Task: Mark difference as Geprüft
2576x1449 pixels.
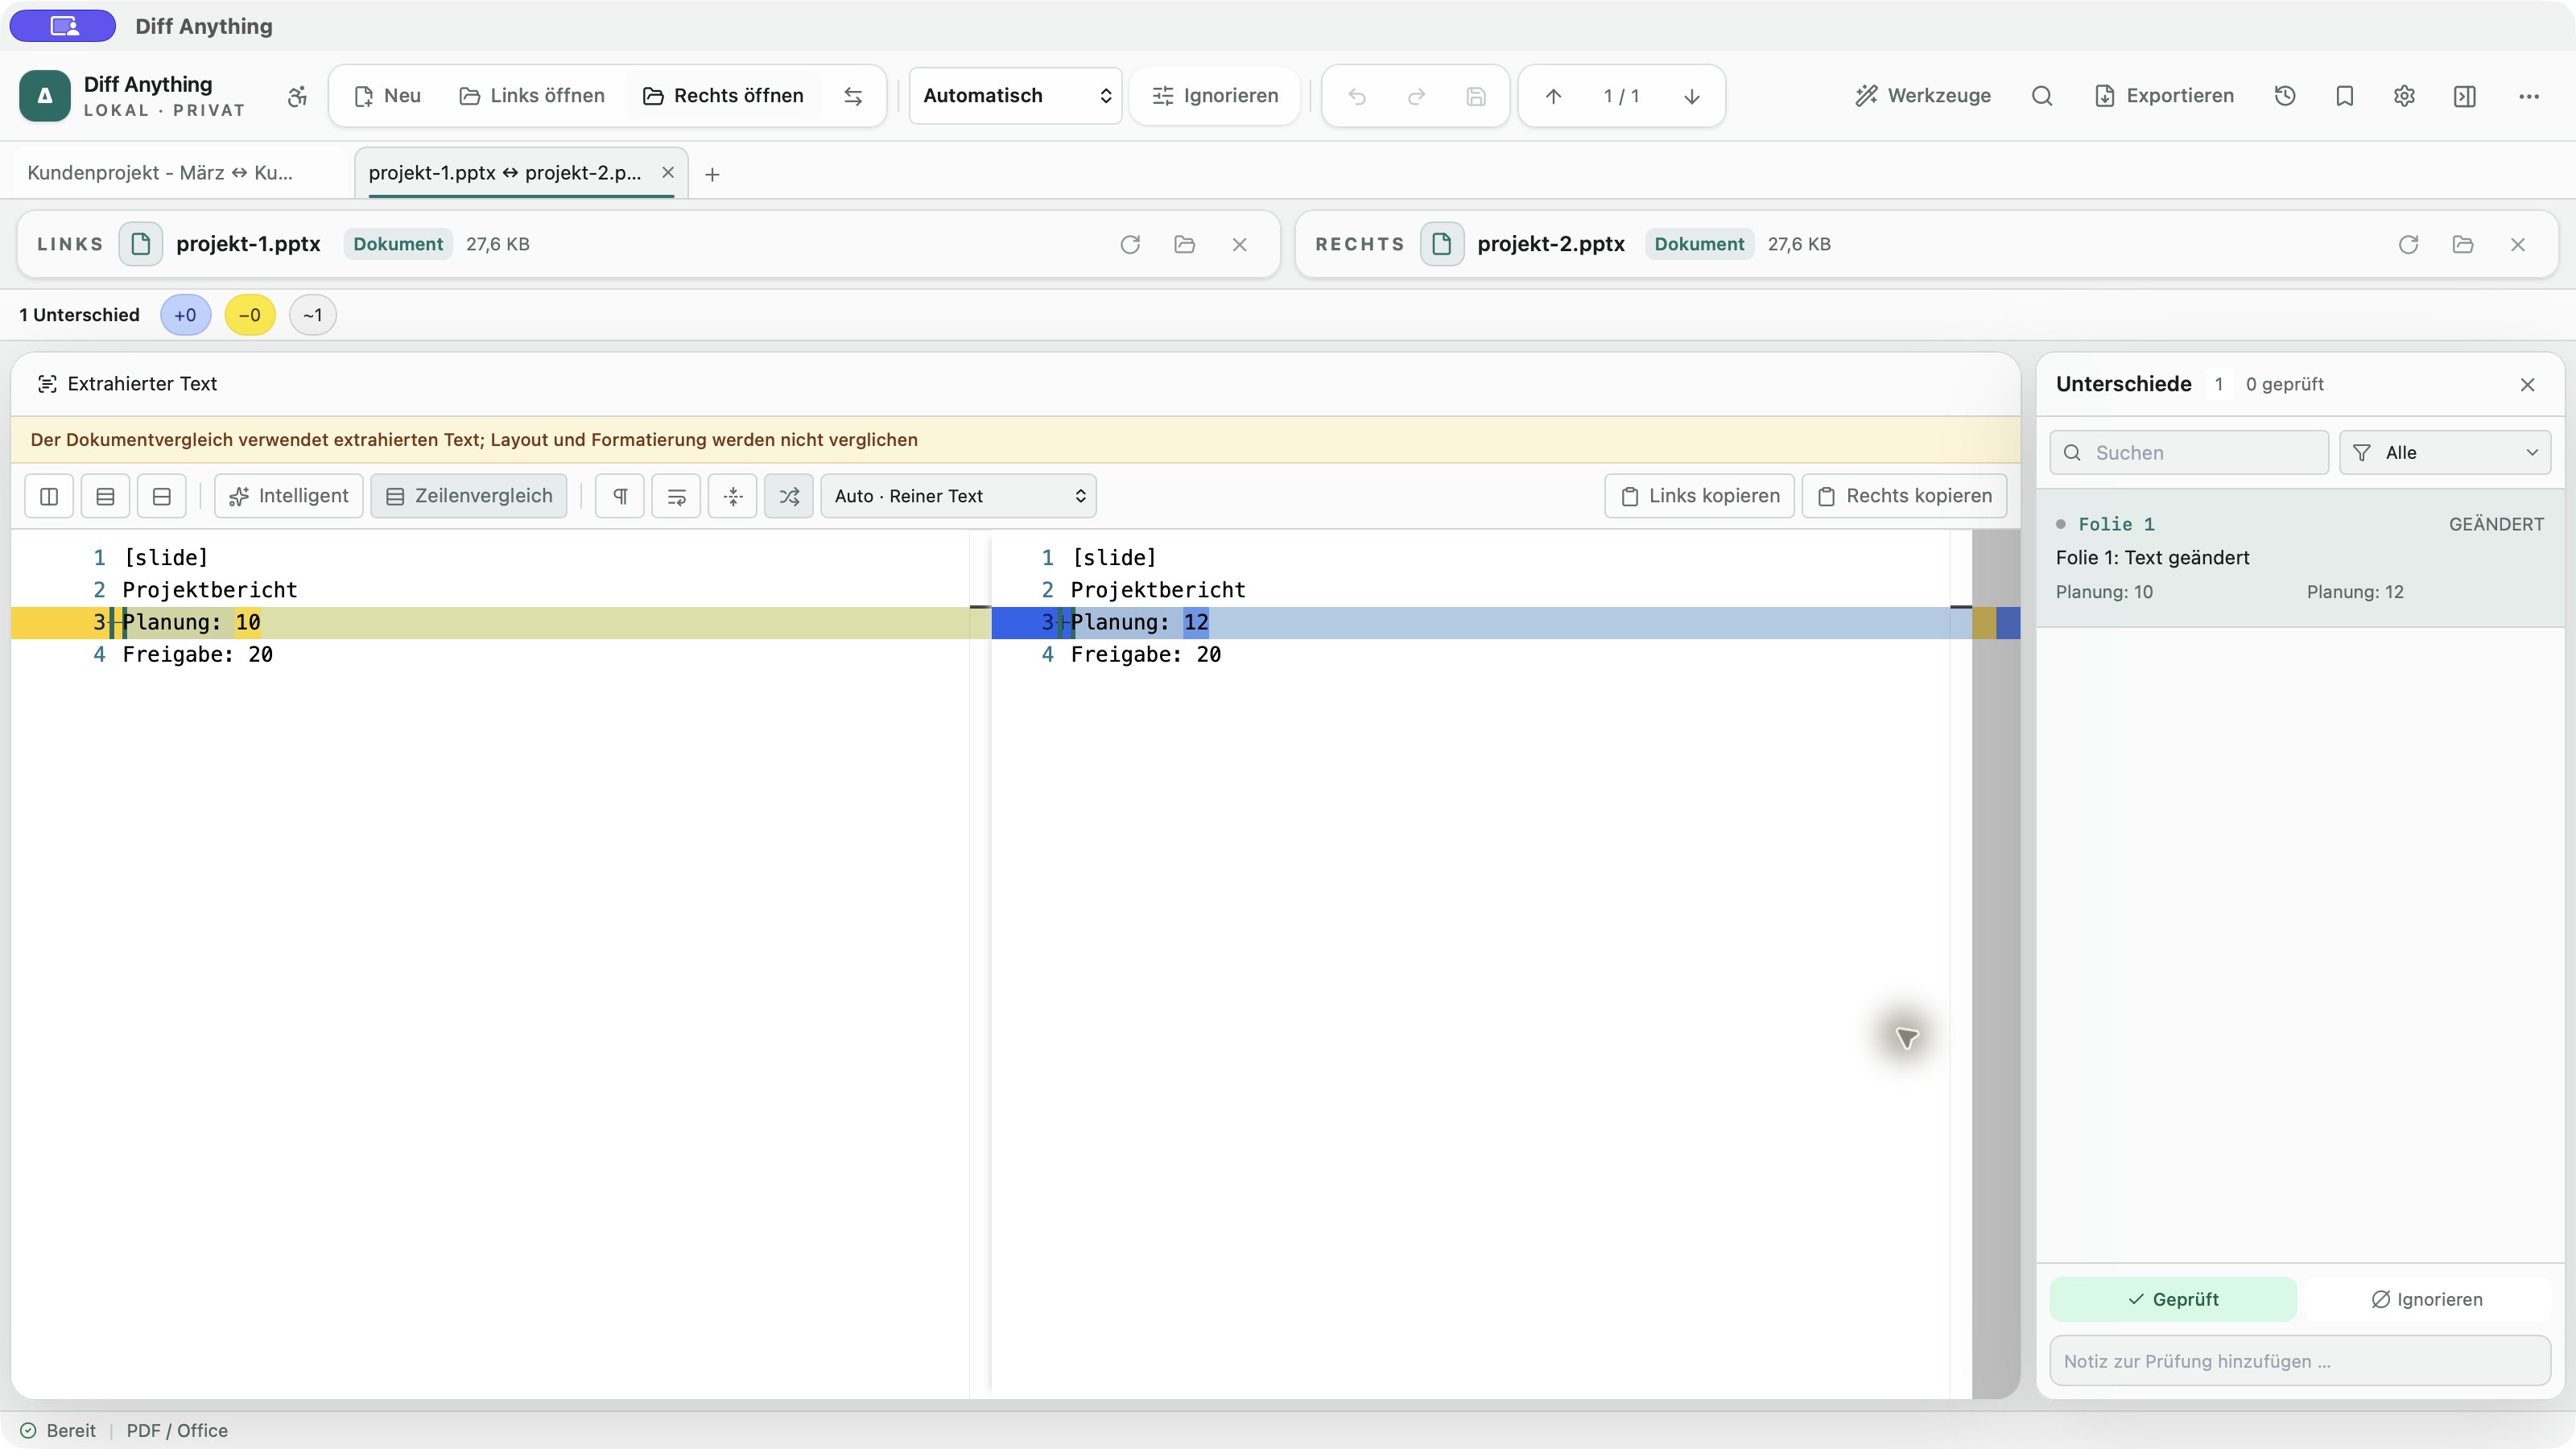Action: (x=2173, y=1299)
